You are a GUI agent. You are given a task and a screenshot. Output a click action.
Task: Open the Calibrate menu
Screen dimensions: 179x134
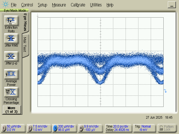coord(78,5)
